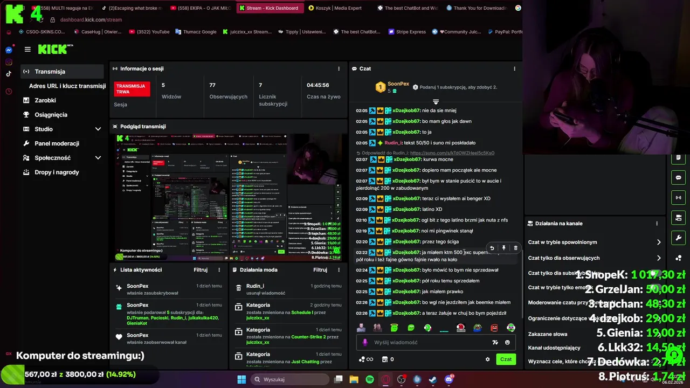Reply to the highlighted chat message

[492, 248]
